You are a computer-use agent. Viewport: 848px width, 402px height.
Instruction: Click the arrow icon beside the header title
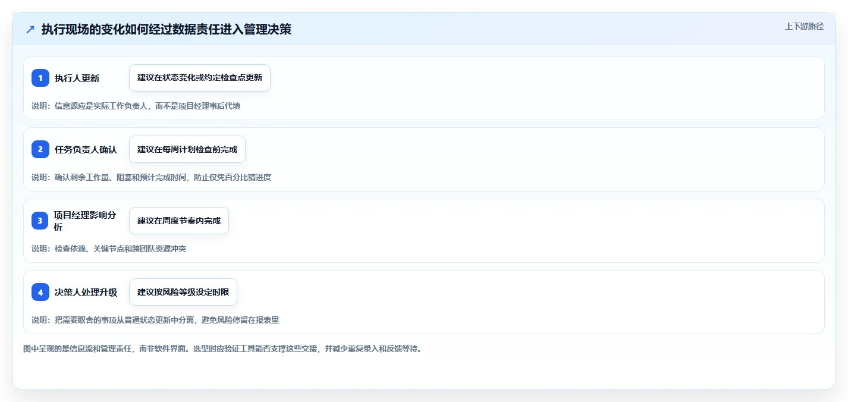coord(30,29)
